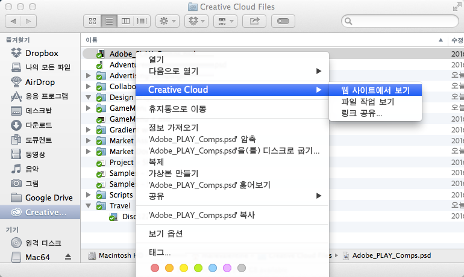
Task: Expand the Advertis… folder
Action: click(88, 76)
